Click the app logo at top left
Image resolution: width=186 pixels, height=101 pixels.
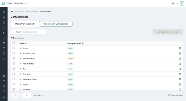[x=3, y=3]
